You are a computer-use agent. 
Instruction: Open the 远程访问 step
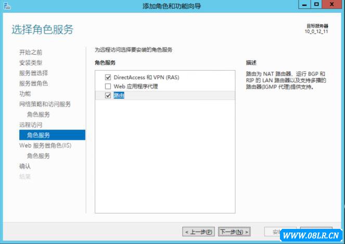pos(31,125)
